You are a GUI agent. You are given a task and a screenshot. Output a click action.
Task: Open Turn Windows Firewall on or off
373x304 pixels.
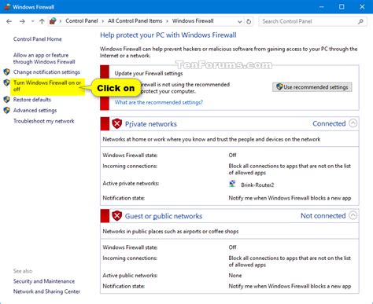[47, 86]
